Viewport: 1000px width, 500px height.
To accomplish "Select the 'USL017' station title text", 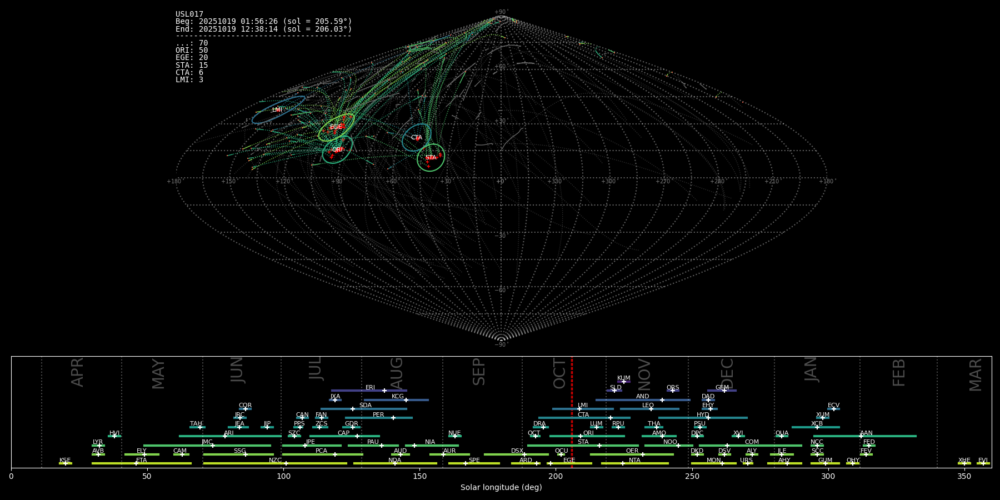I will [x=189, y=14].
